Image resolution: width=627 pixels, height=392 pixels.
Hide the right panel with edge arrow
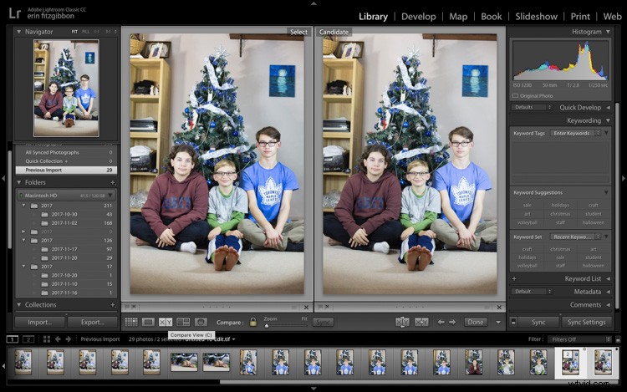pyautogui.click(x=624, y=179)
